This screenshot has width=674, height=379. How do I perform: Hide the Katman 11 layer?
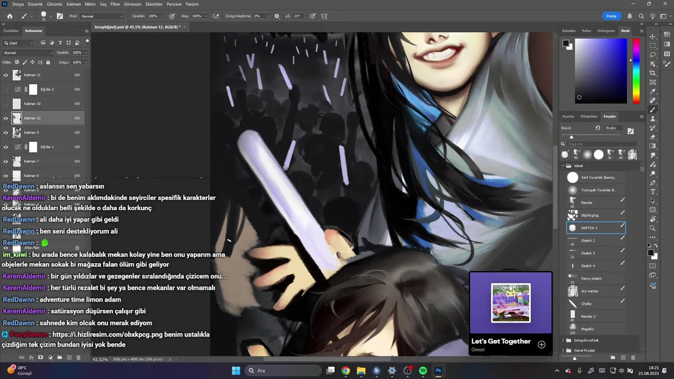6,75
